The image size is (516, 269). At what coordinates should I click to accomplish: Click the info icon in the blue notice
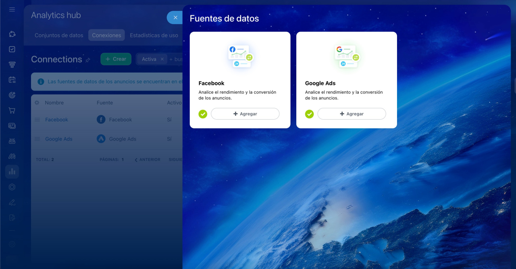tap(41, 81)
